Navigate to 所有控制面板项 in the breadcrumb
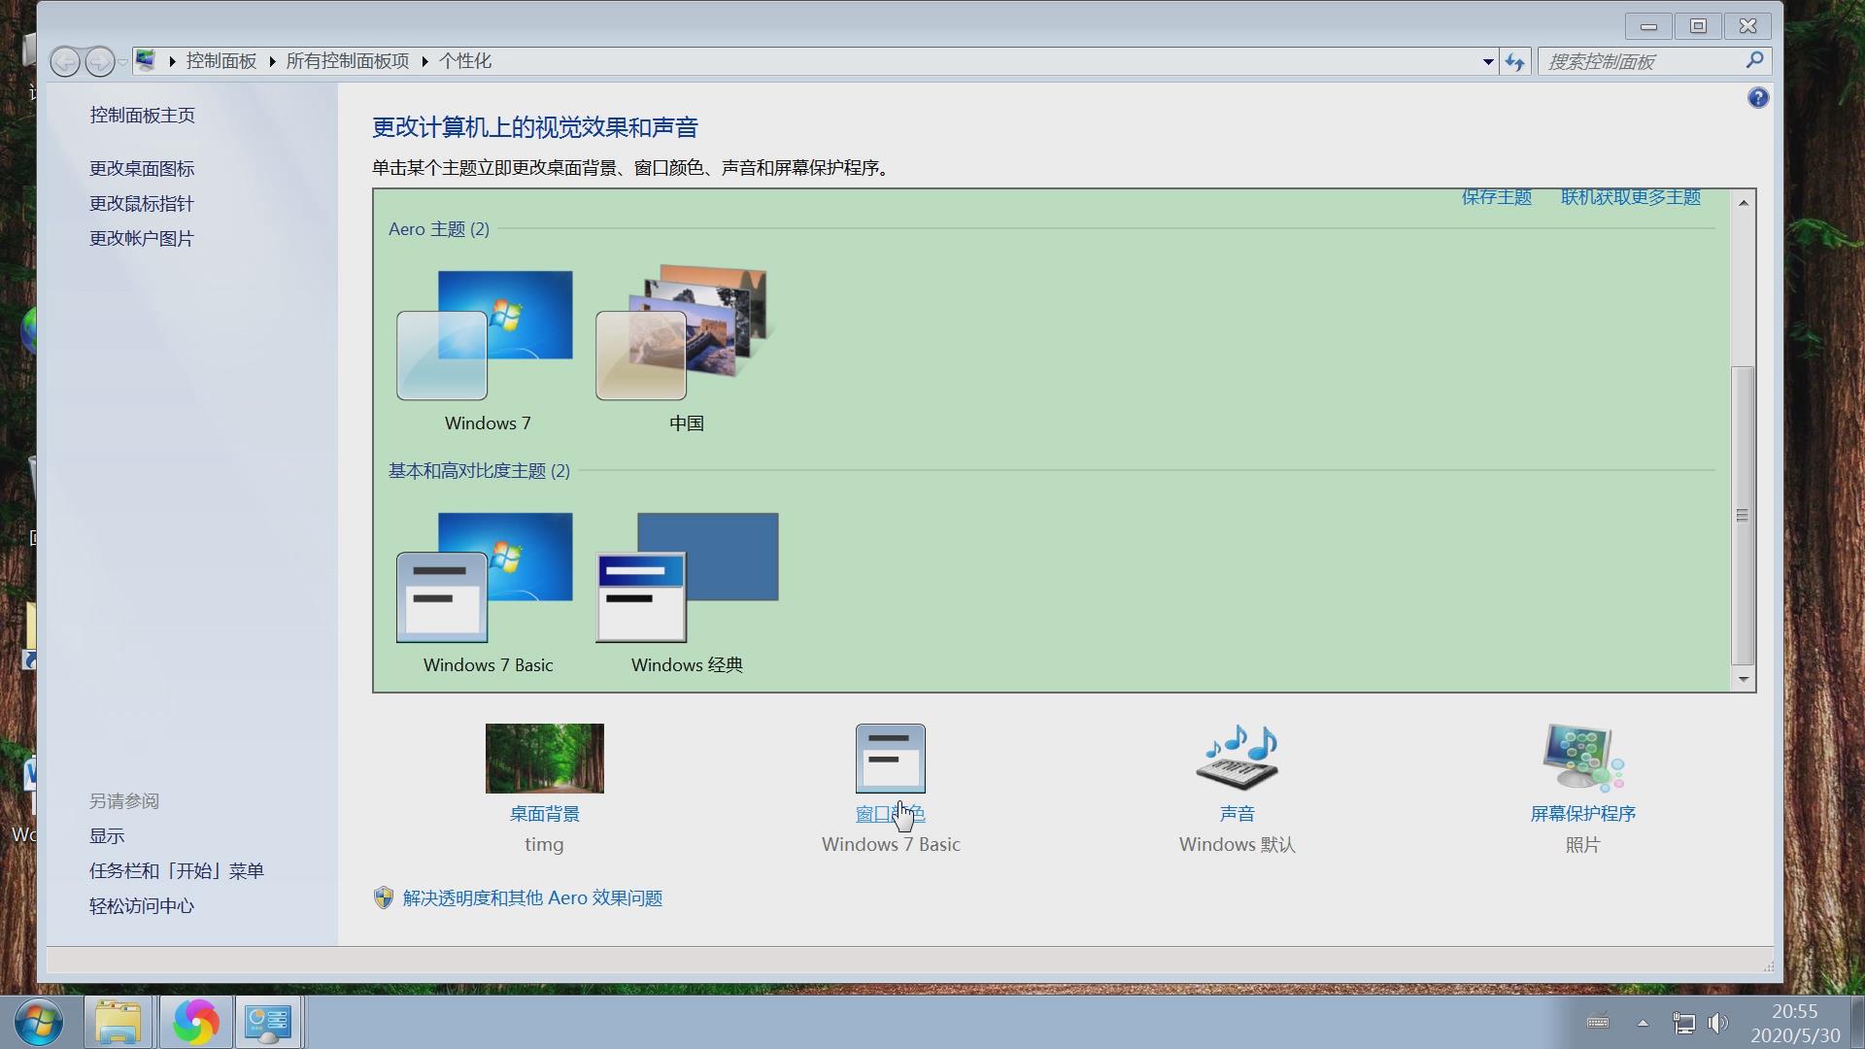Image resolution: width=1865 pixels, height=1049 pixels. 347,60
